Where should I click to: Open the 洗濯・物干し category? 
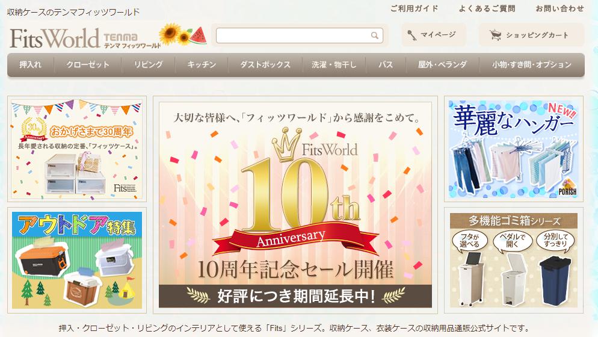[x=334, y=64]
